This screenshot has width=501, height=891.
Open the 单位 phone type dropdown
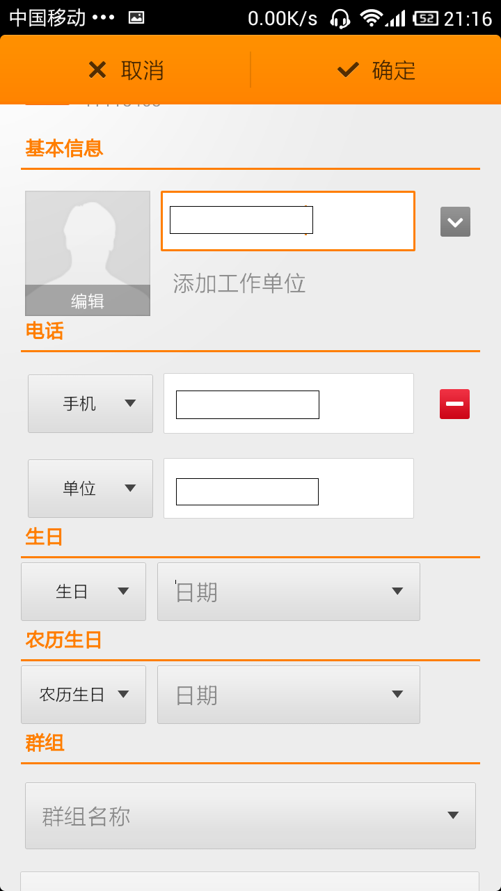tap(90, 489)
